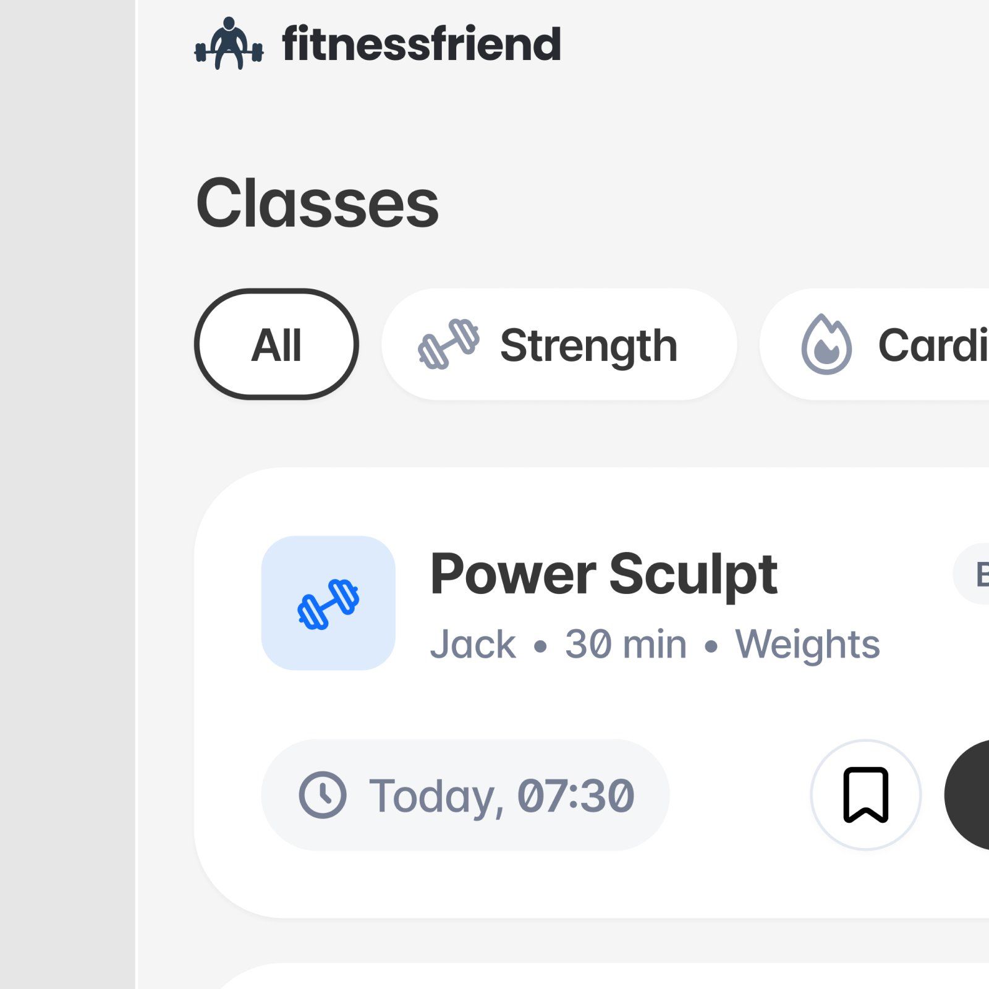Click the 30 min duration label
The width and height of the screenshot is (989, 989).
click(626, 644)
